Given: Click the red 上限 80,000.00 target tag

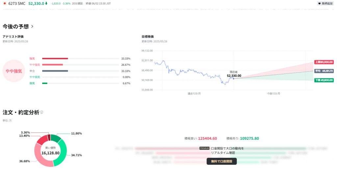Looking at the screenshot, I should pyautogui.click(x=324, y=62).
